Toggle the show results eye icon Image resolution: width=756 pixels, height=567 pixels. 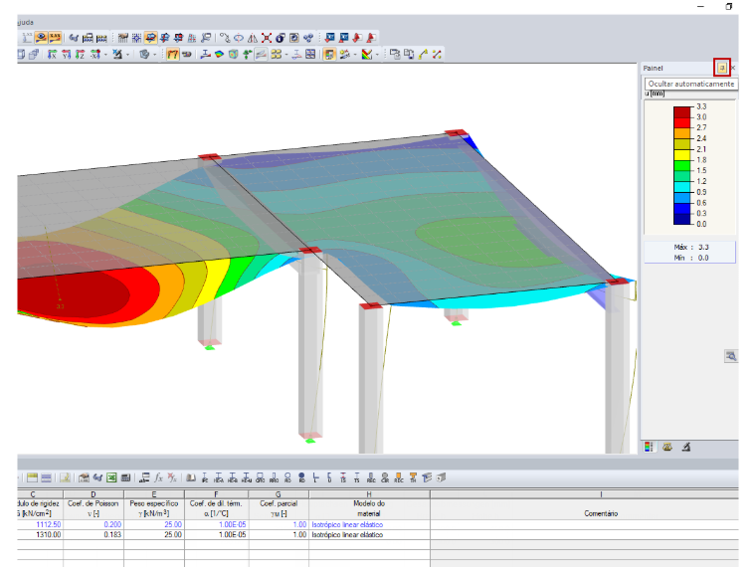pyautogui.click(x=42, y=37)
